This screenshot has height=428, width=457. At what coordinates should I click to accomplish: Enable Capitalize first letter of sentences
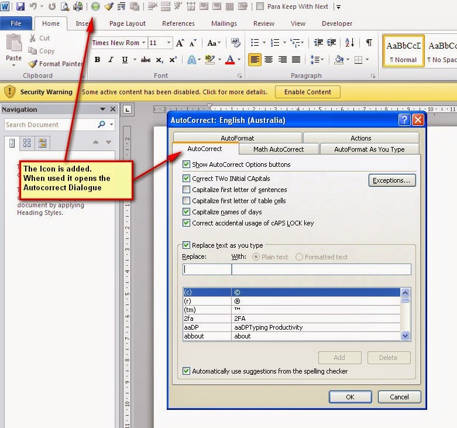point(186,190)
